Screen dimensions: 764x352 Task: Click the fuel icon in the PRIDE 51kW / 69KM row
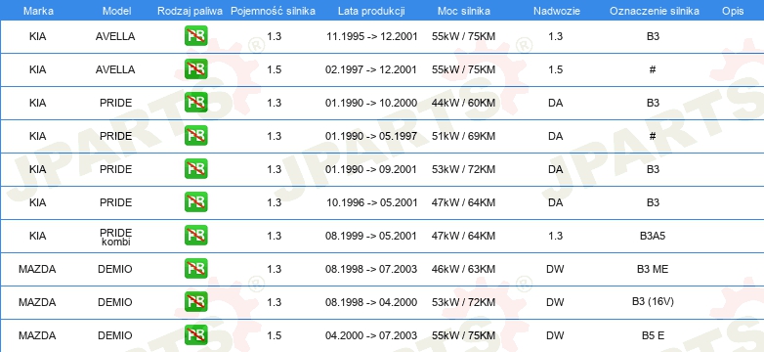[x=195, y=136]
